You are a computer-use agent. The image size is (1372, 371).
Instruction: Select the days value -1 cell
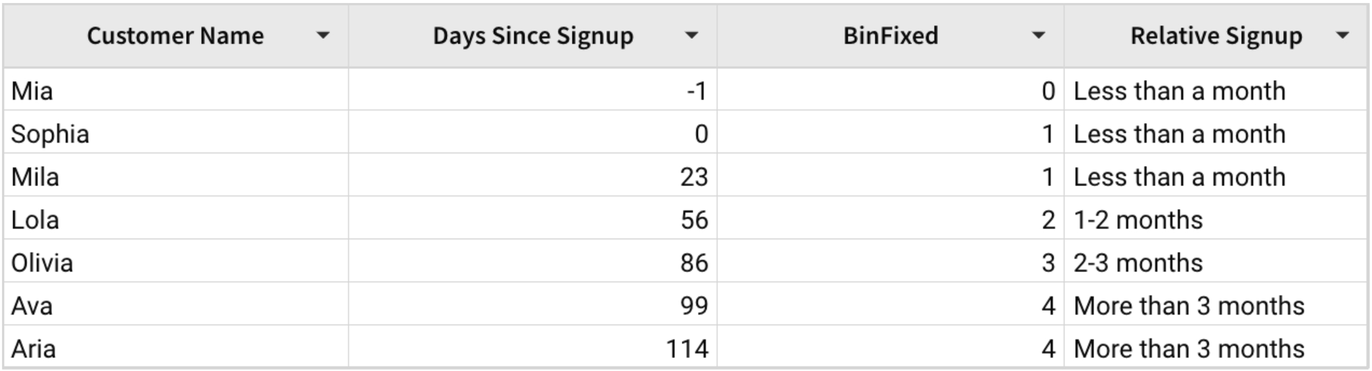[696, 92]
